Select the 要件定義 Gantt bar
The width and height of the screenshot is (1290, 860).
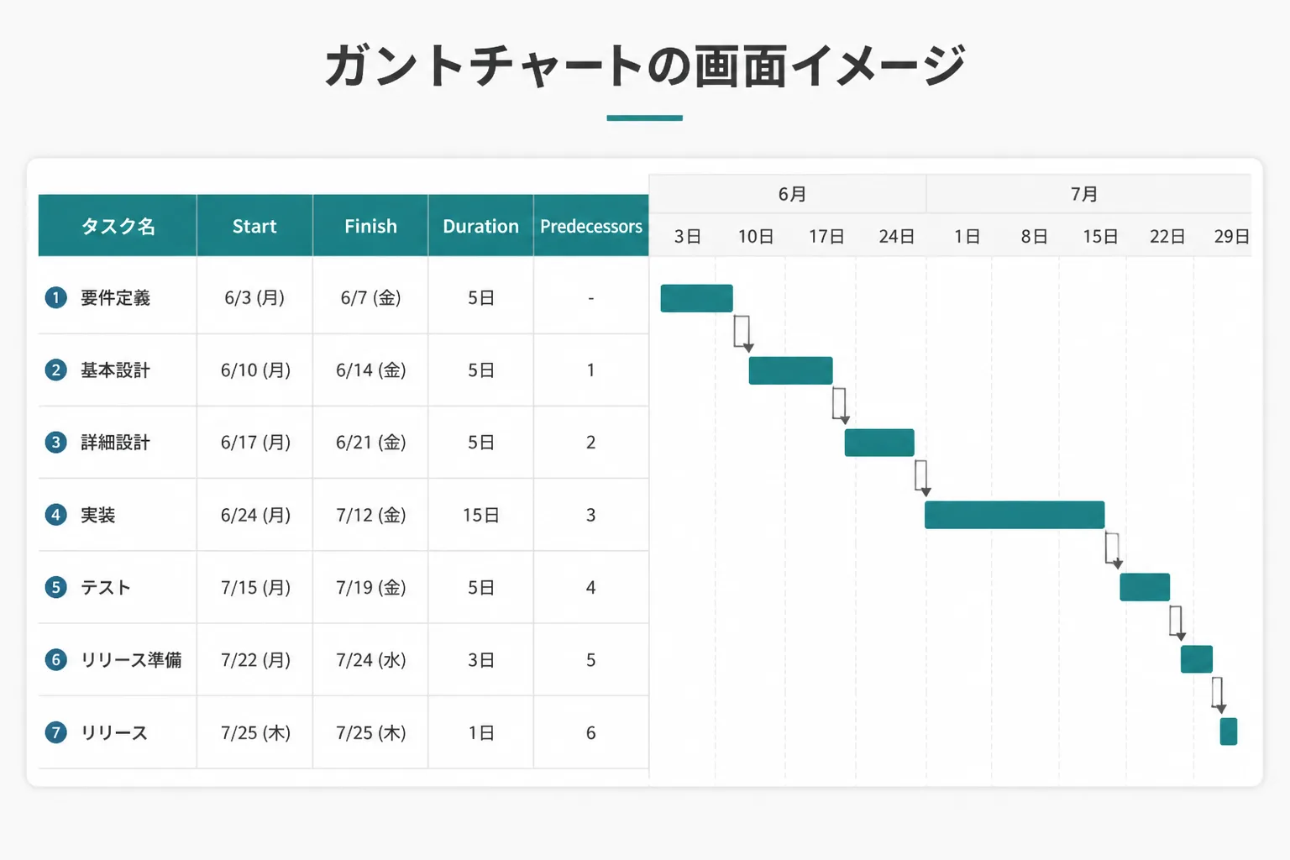pos(696,298)
